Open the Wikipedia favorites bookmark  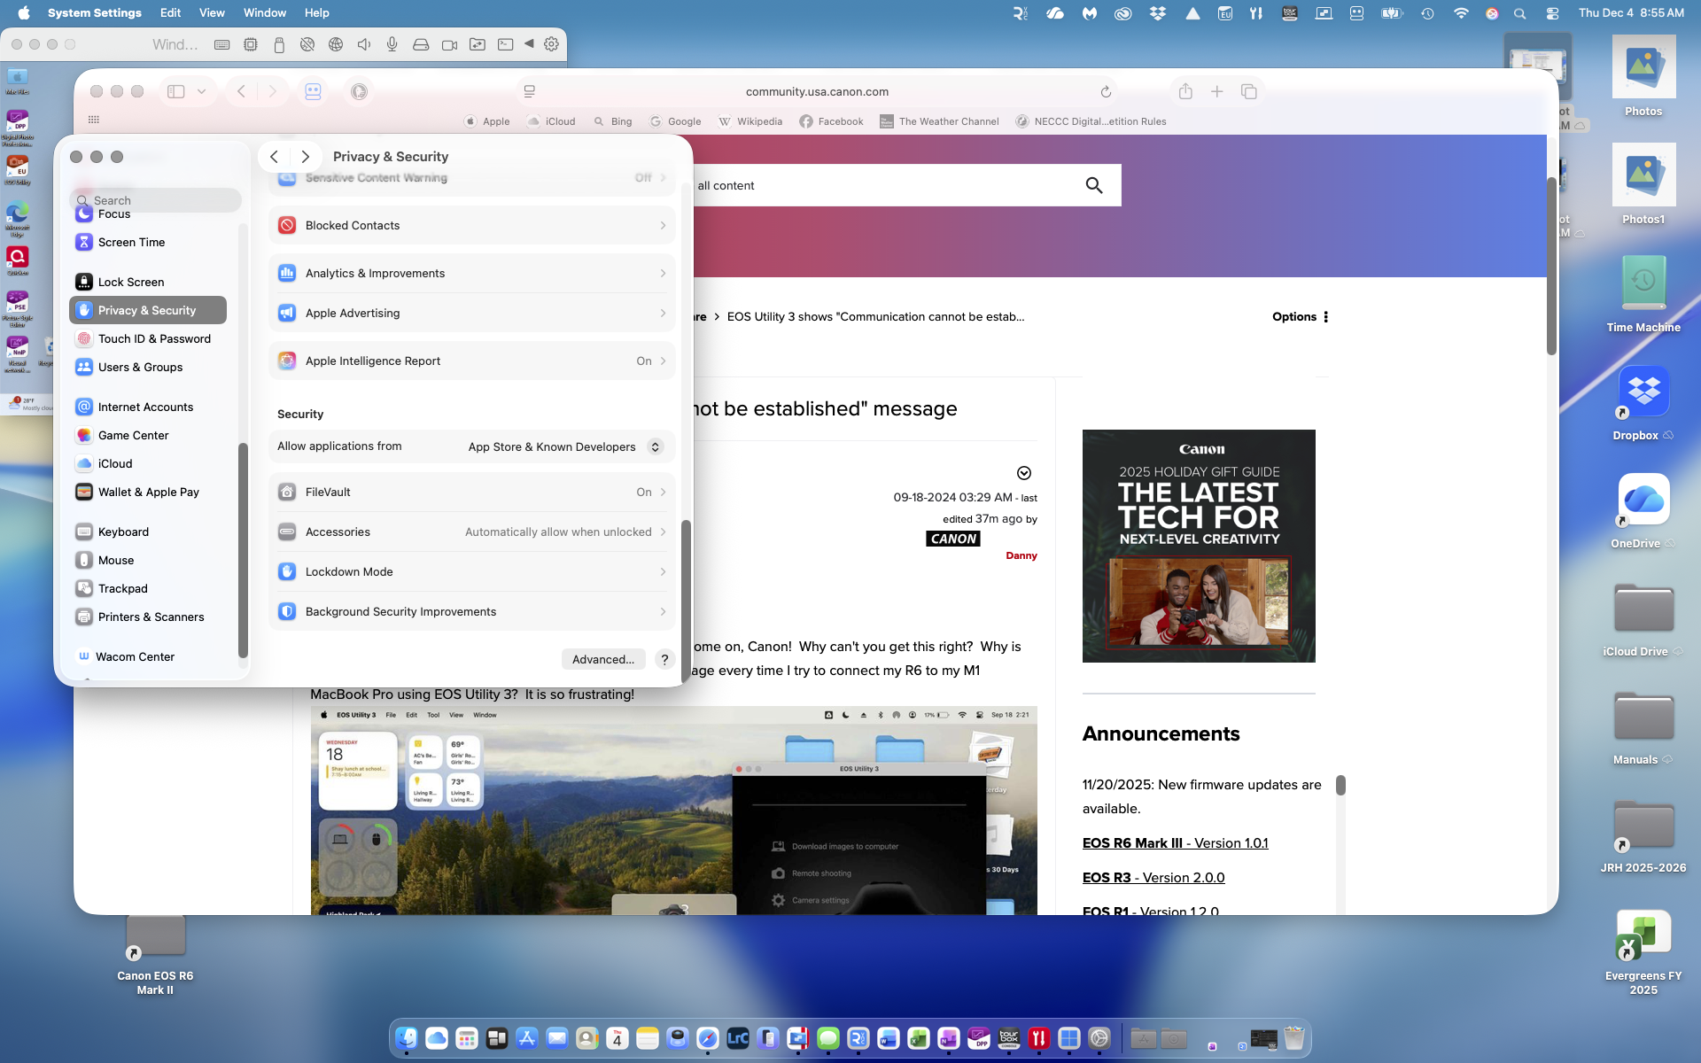point(750,121)
